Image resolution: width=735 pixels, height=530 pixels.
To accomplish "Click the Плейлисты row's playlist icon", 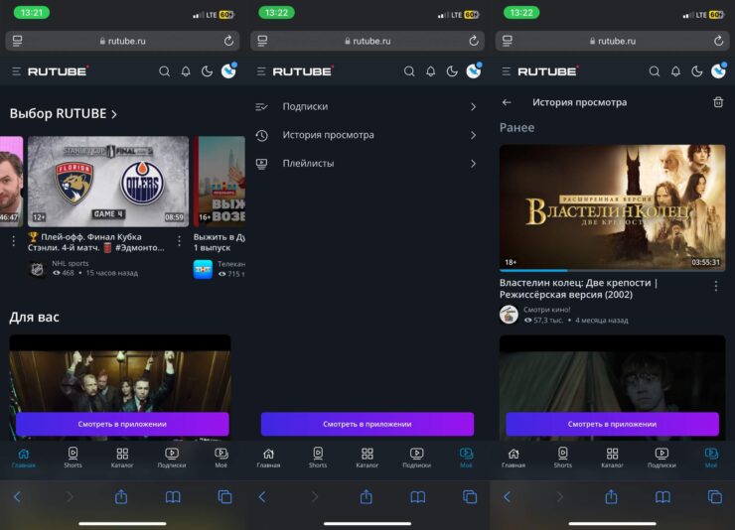I will coord(262,163).
